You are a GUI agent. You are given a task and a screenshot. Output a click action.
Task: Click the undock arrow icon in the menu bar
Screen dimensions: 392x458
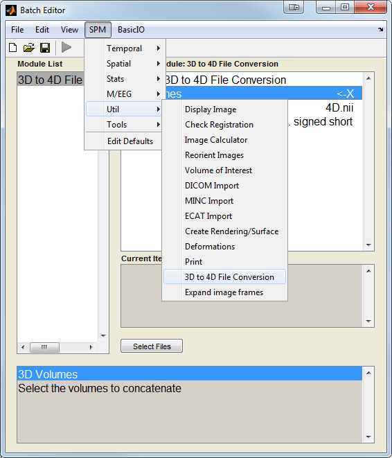(x=380, y=29)
